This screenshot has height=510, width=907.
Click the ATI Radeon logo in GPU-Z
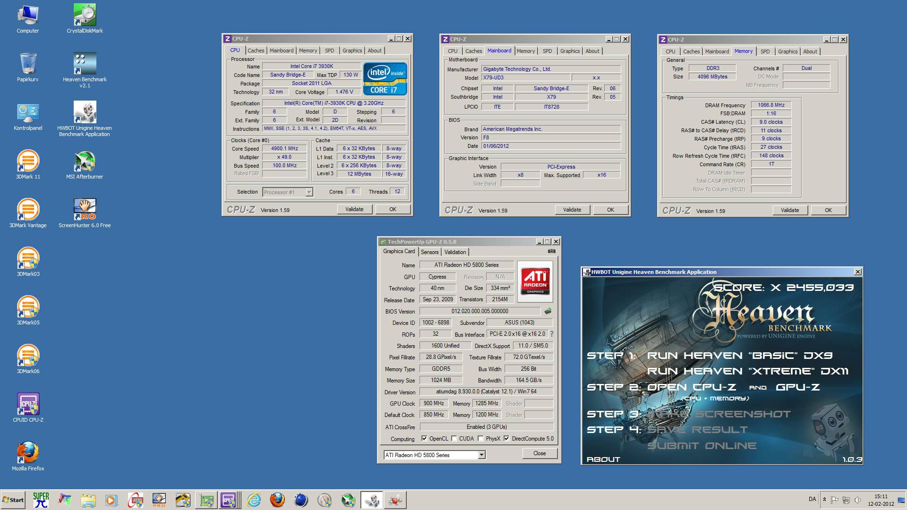point(535,281)
